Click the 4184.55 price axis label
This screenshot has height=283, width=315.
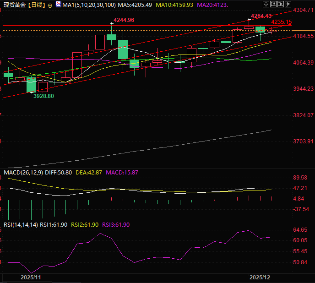[x=303, y=36]
